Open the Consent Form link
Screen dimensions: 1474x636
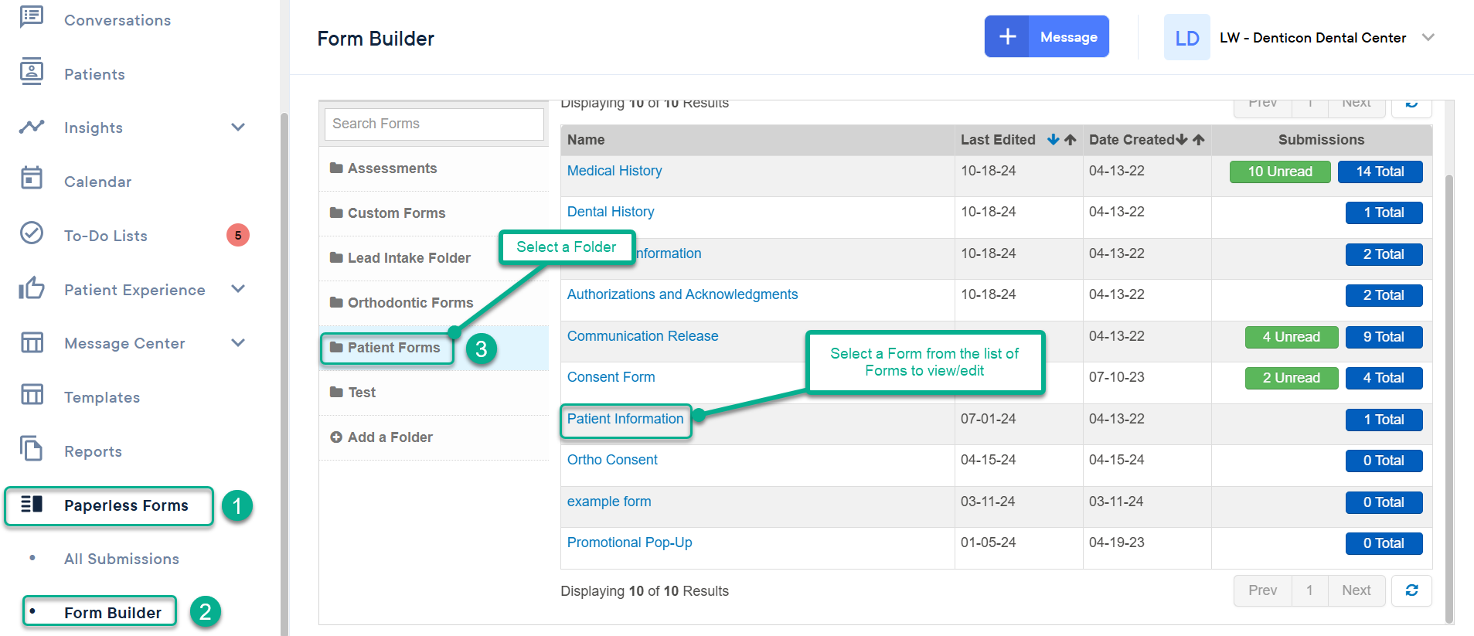[x=611, y=377]
